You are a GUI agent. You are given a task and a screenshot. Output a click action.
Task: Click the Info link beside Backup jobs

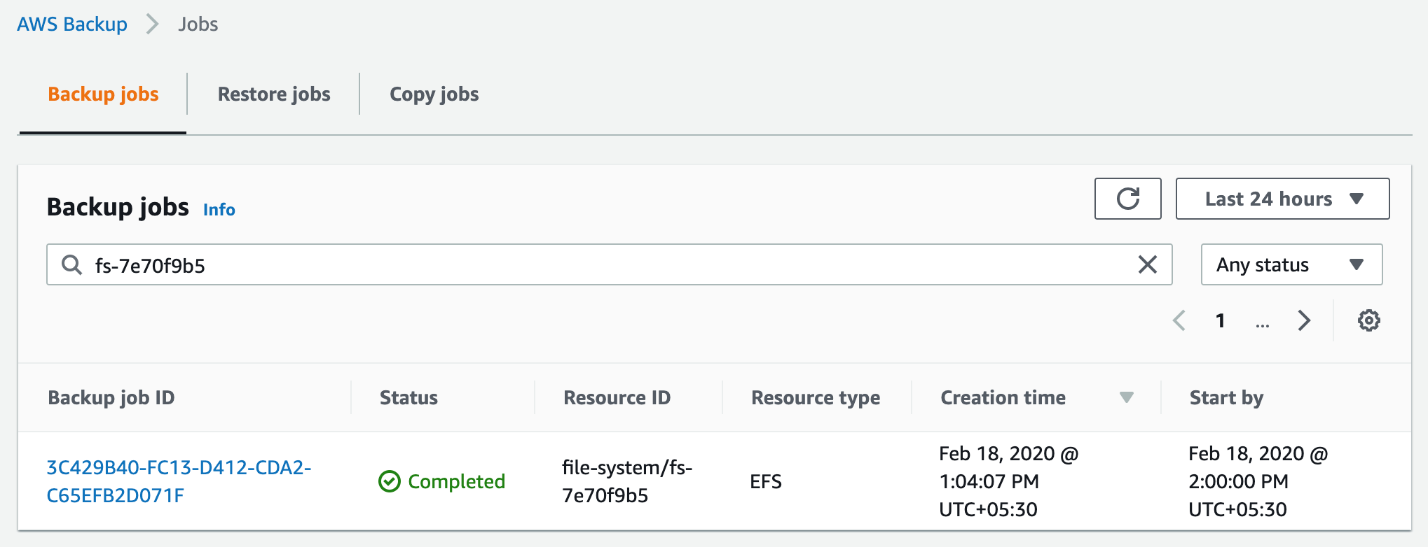pos(218,209)
